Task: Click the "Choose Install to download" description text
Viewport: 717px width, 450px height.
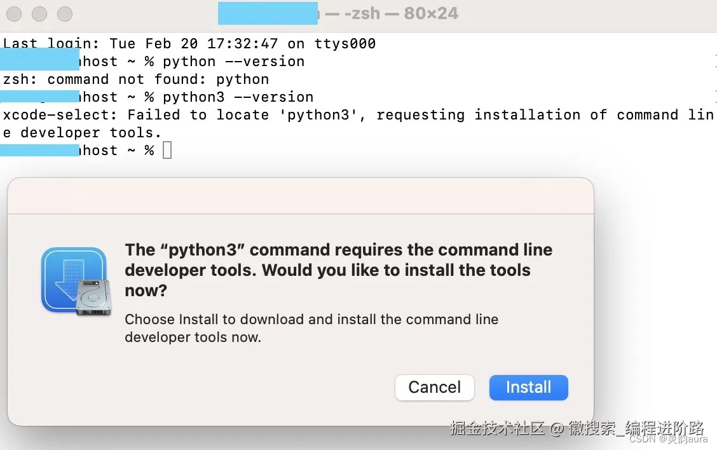Action: [311, 327]
